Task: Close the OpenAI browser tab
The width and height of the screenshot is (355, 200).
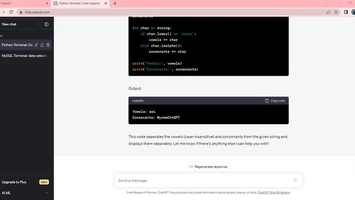Action: pos(47,3)
